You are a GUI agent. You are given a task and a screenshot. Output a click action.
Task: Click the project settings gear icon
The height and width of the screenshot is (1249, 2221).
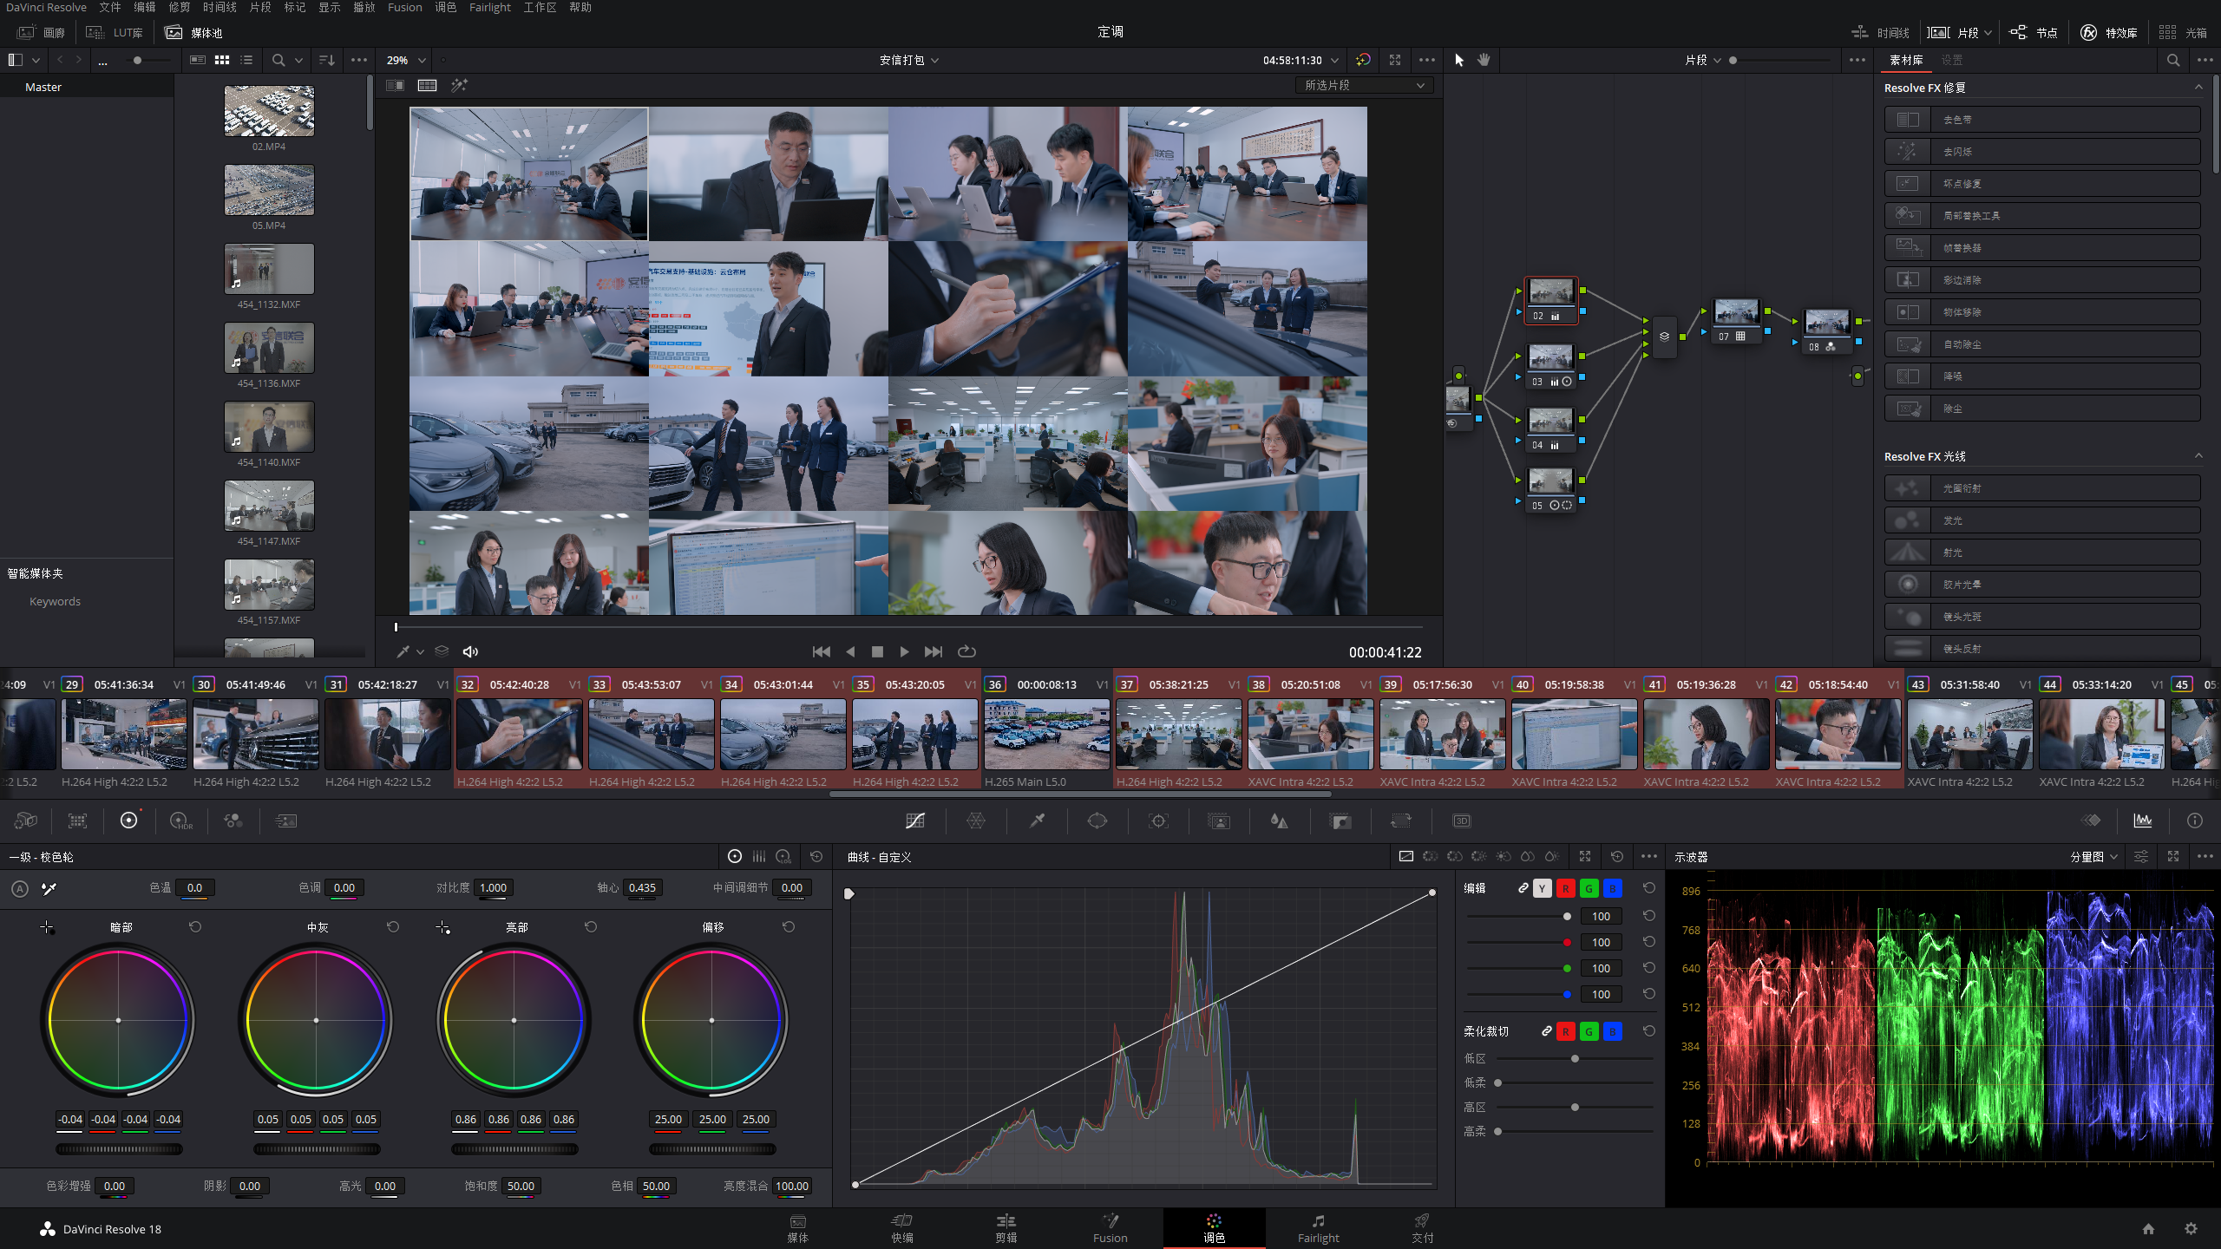(2191, 1229)
